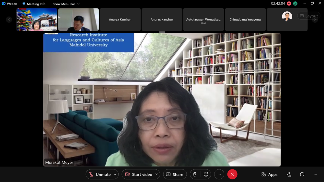Open the emoji reactions picker

point(206,175)
